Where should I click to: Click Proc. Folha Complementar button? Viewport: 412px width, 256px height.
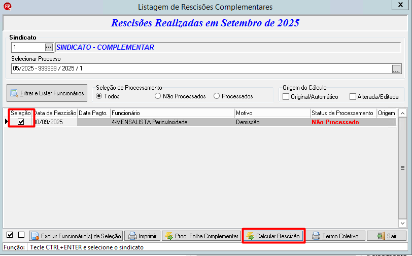click(201, 236)
